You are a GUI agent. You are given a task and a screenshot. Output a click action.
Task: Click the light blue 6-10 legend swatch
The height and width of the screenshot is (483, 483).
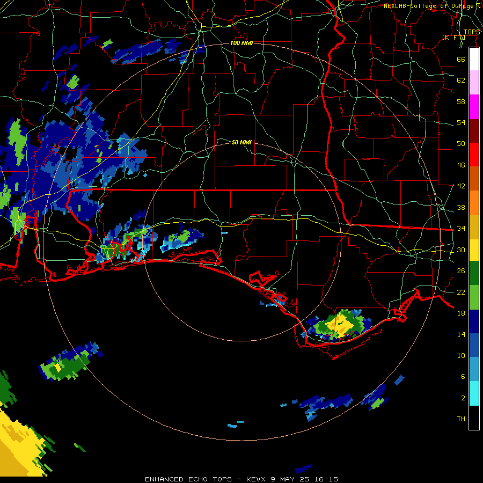(x=474, y=369)
